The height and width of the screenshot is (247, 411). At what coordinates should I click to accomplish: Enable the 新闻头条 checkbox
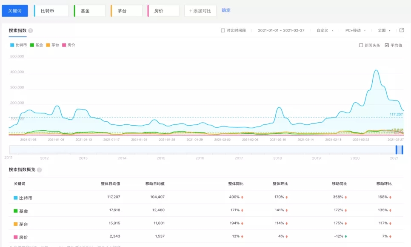point(361,46)
